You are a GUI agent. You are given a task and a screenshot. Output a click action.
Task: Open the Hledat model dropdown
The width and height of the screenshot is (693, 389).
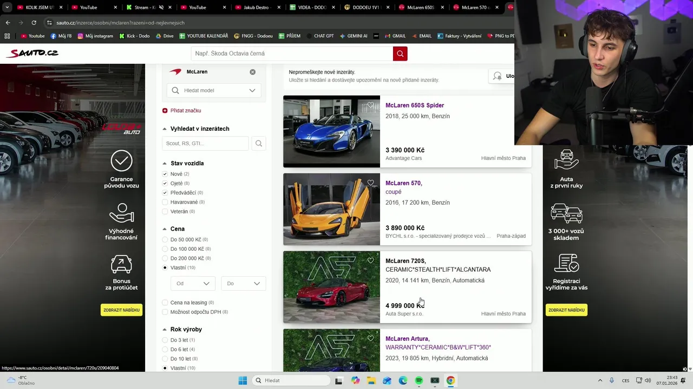click(x=214, y=90)
